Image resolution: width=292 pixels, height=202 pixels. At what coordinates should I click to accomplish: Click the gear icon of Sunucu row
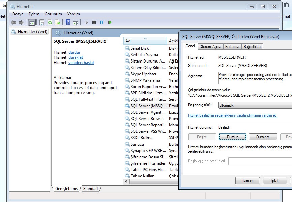pos(127,144)
